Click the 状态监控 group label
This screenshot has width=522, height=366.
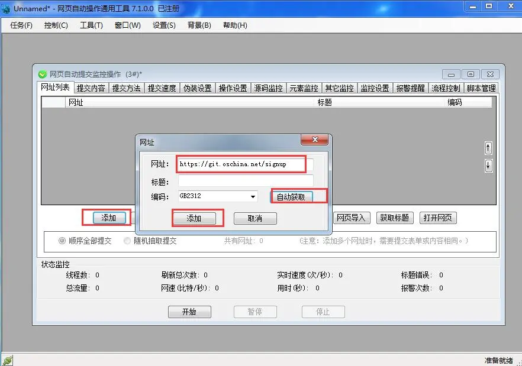click(x=55, y=264)
